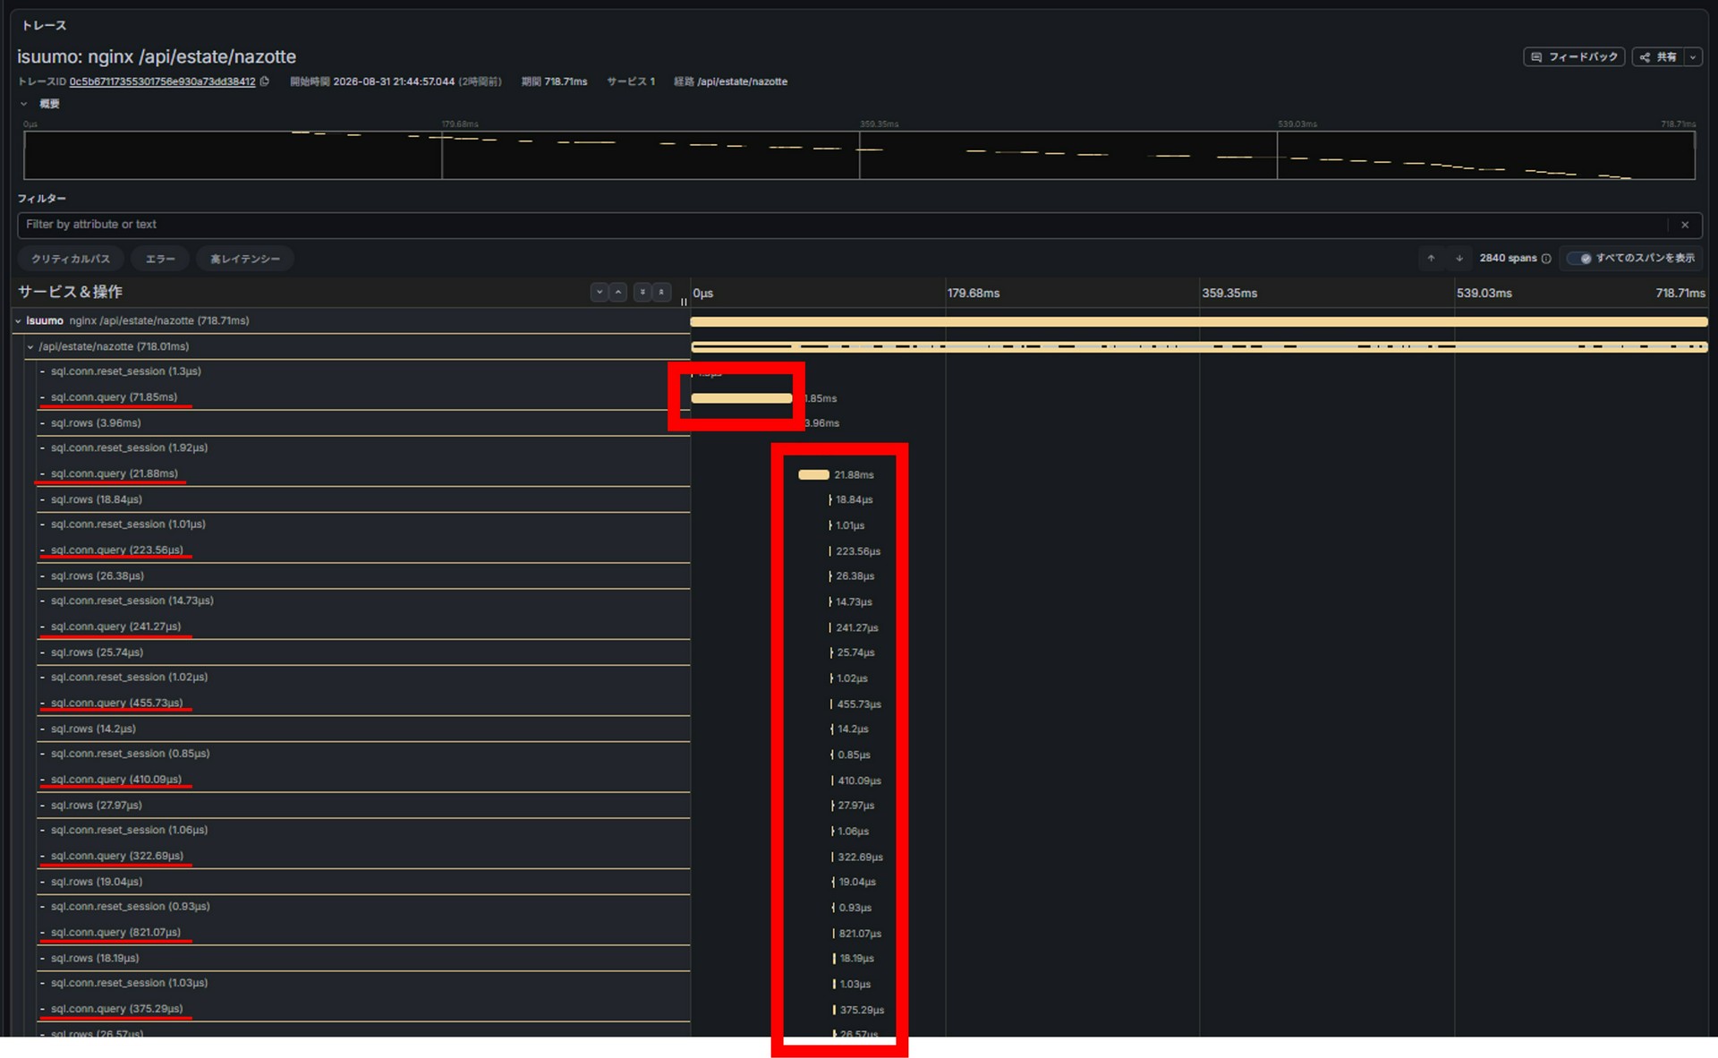Go to previous span match arrow
The image size is (1718, 1058).
click(1431, 259)
